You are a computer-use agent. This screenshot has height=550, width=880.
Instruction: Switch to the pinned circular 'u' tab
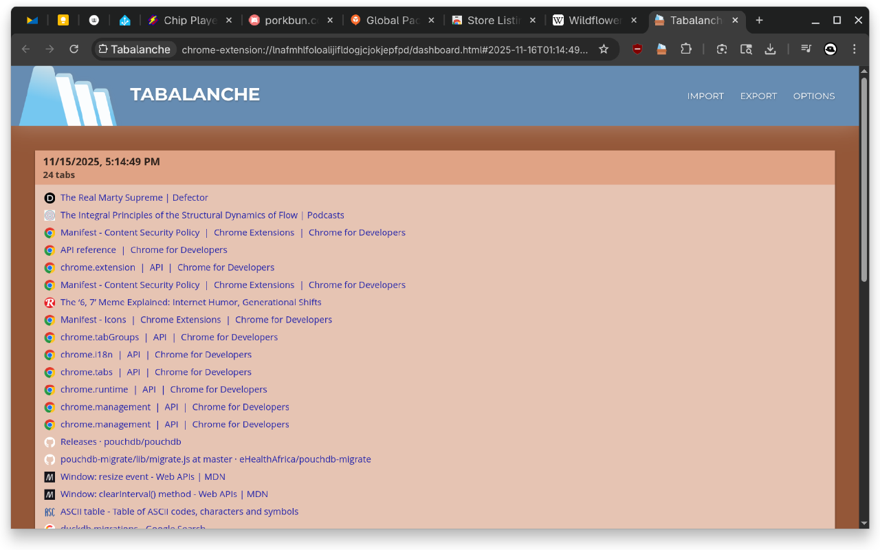pyautogui.click(x=93, y=21)
